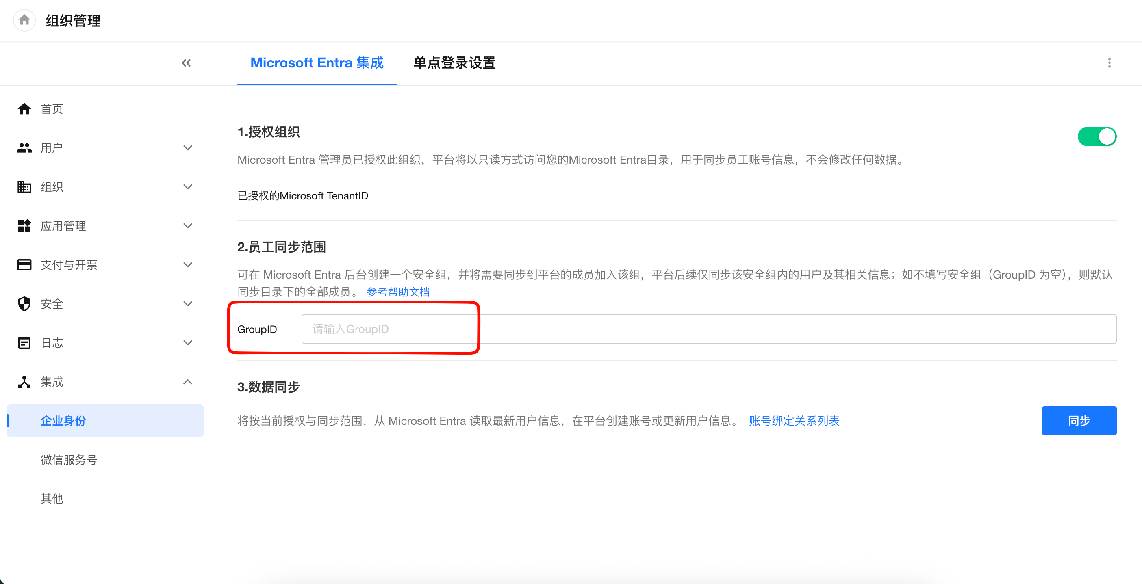This screenshot has height=584, width=1142.
Task: Open the three-dot more options menu
Action: coord(1109,63)
